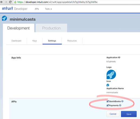Open the Keys sub-tab
The width and height of the screenshot is (140, 119).
click(x=35, y=41)
